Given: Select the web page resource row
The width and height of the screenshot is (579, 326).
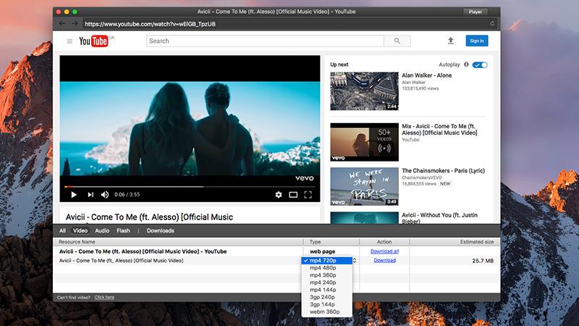Looking at the screenshot, I should pos(276,251).
